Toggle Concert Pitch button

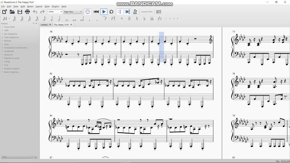click(147, 12)
